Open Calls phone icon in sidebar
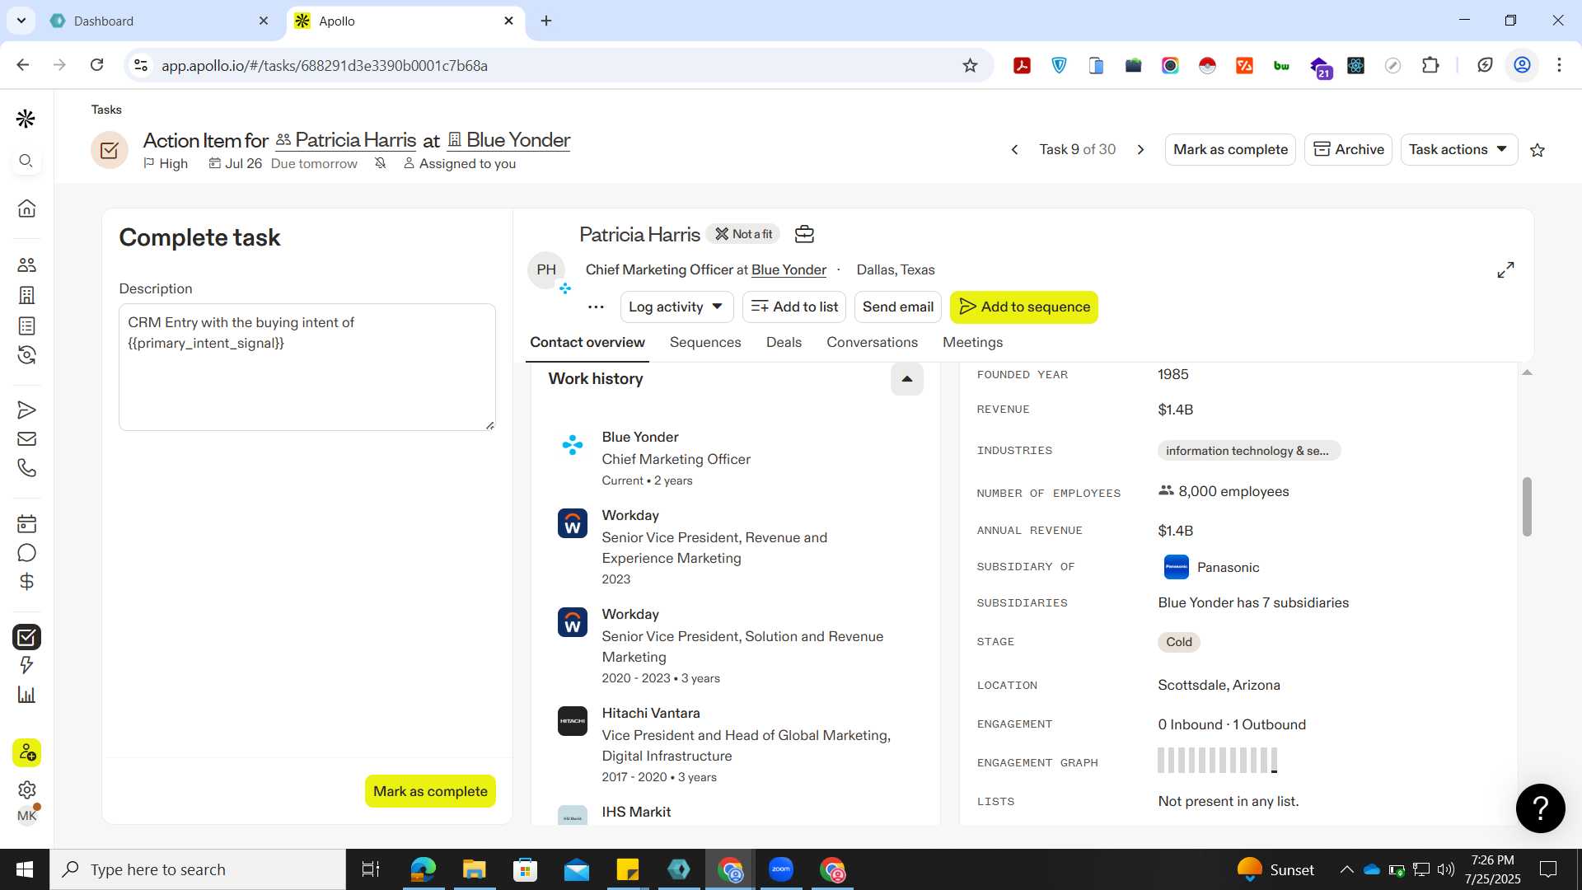This screenshot has width=1582, height=890. click(26, 468)
